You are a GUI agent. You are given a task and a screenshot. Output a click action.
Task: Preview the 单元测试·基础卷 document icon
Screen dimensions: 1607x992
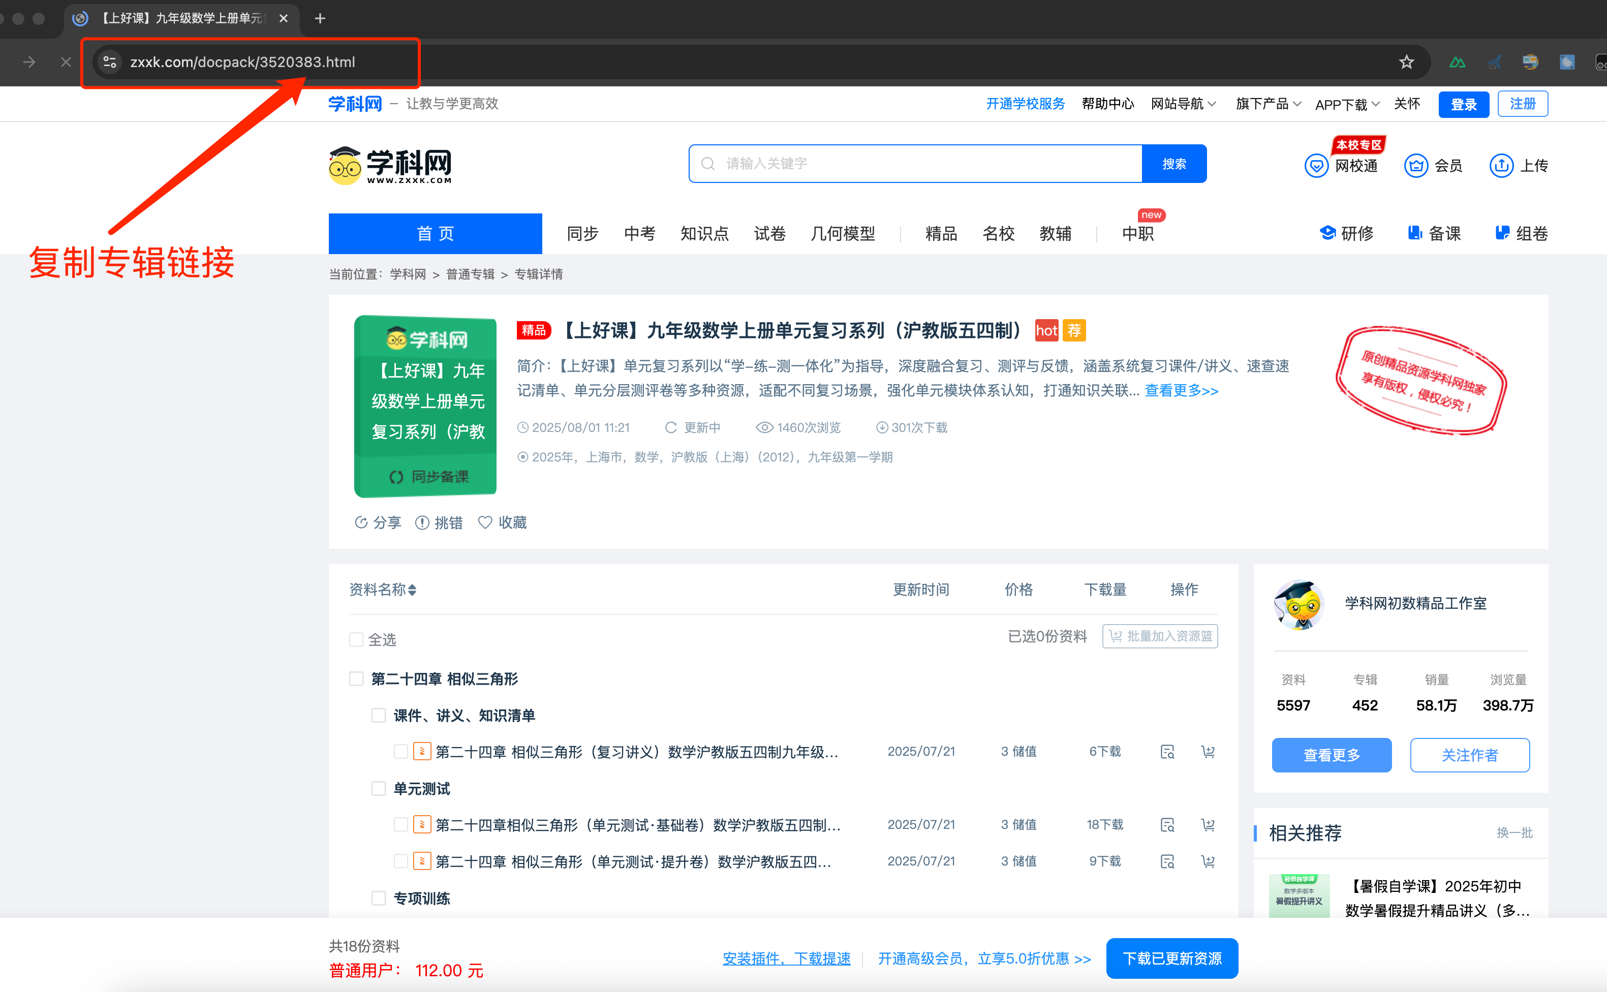pyautogui.click(x=1167, y=825)
